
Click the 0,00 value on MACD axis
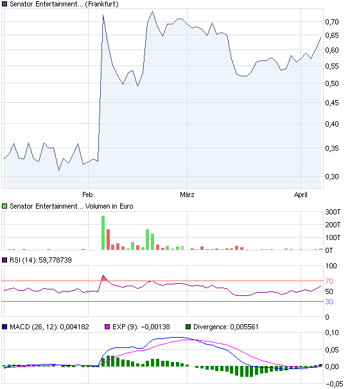click(x=332, y=367)
